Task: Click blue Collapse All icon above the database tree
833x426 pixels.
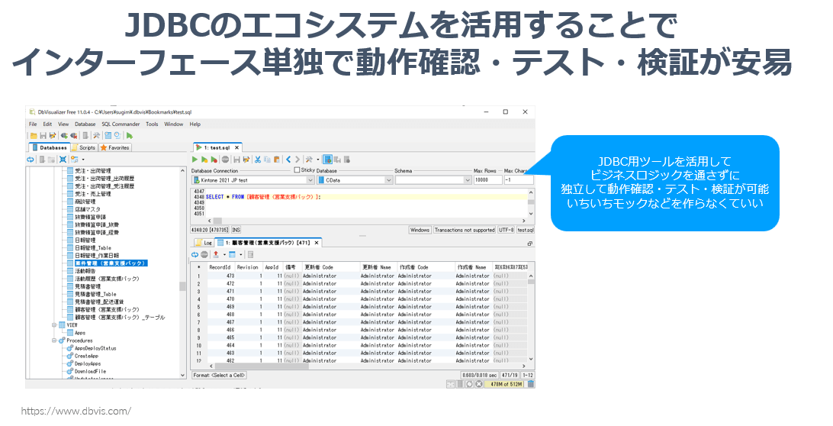Action: tap(63, 160)
